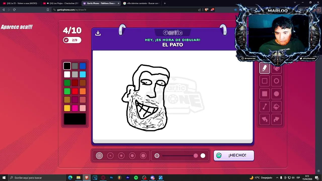This screenshot has height=181, width=322.
Task: Set opacity to maximum white dot
Action: (x=203, y=156)
